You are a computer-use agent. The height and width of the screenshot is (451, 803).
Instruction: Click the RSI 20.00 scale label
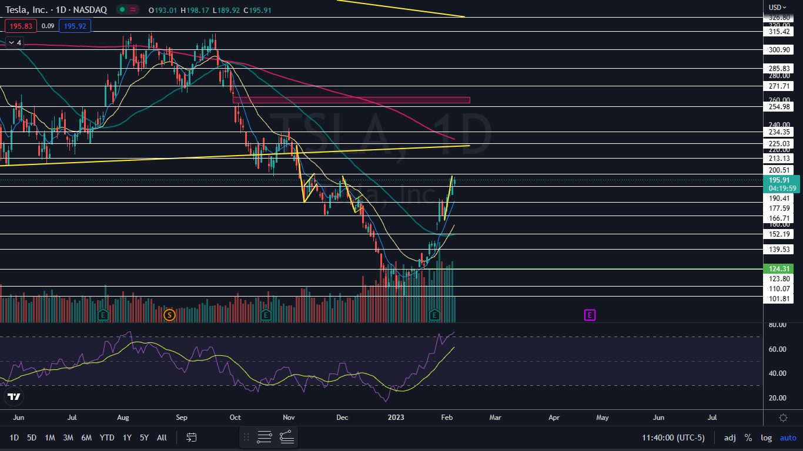pyautogui.click(x=777, y=398)
